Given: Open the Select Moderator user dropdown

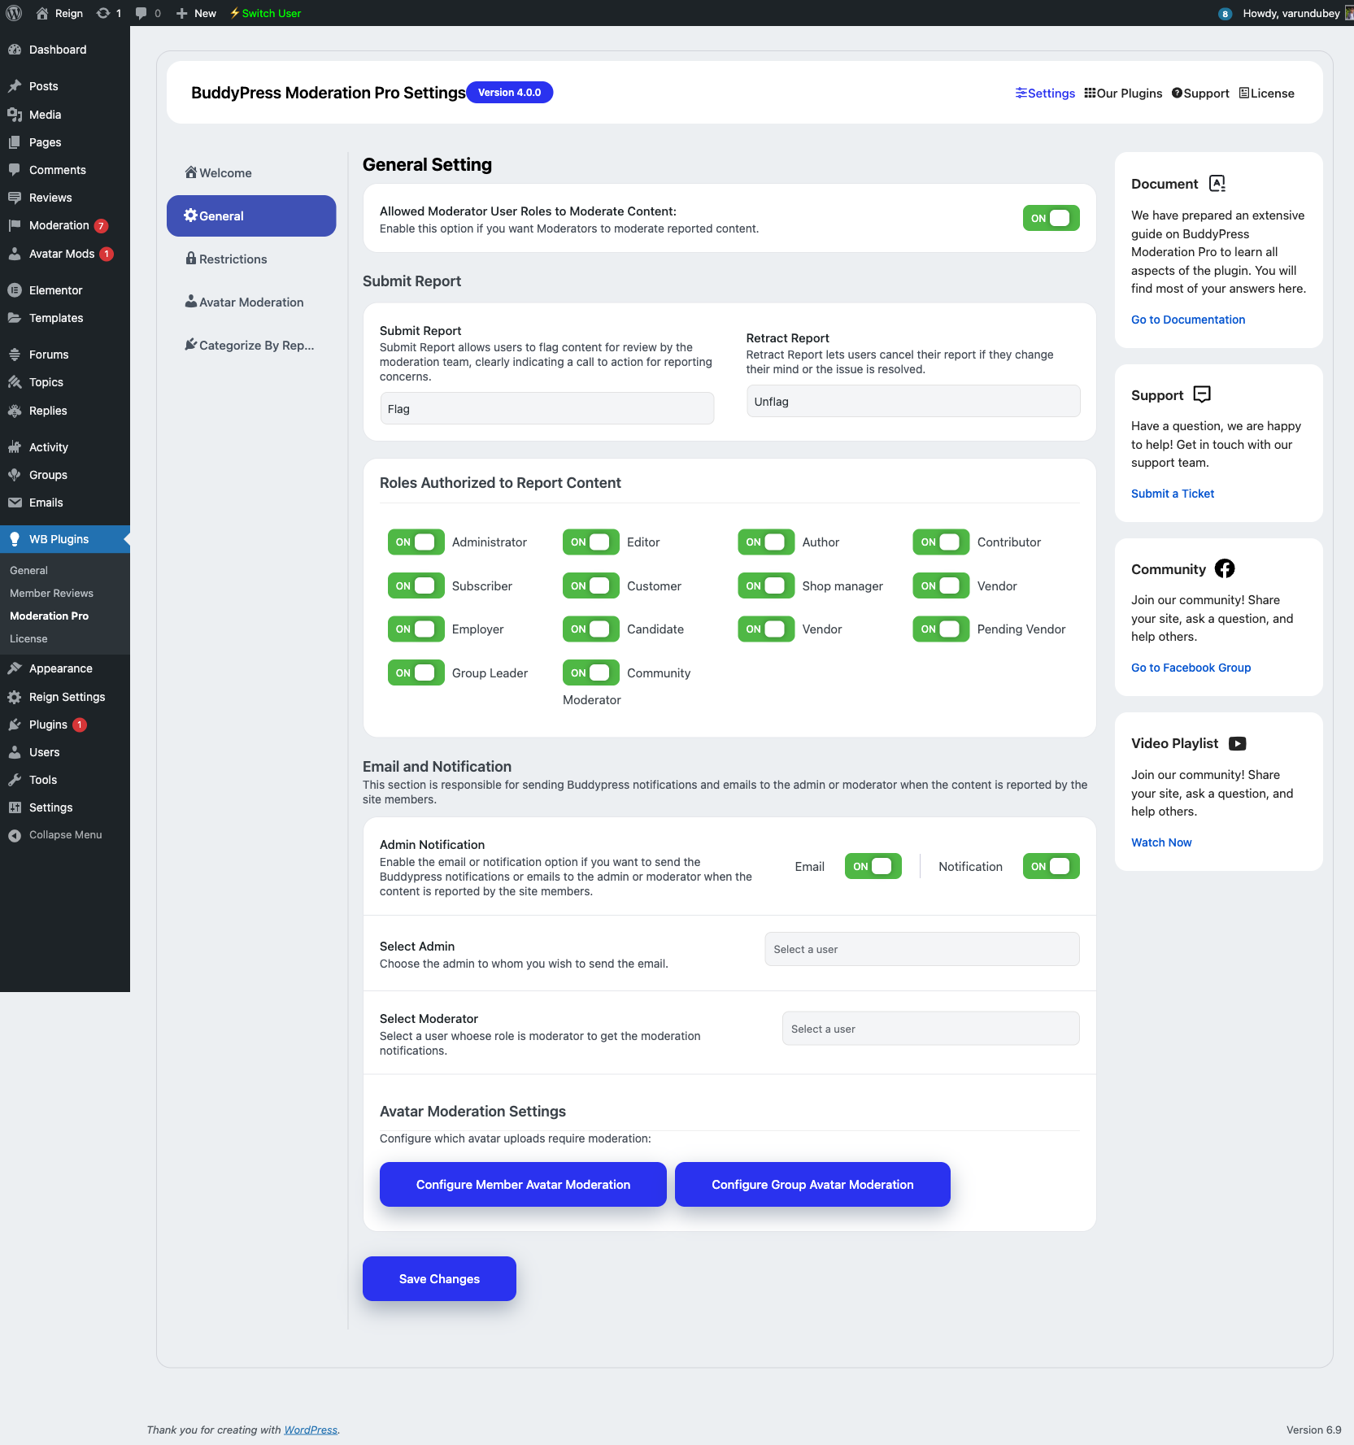Looking at the screenshot, I should click(x=930, y=1029).
